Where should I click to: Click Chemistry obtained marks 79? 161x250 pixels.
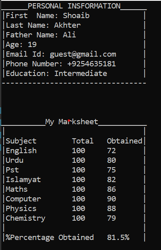coord(111,218)
